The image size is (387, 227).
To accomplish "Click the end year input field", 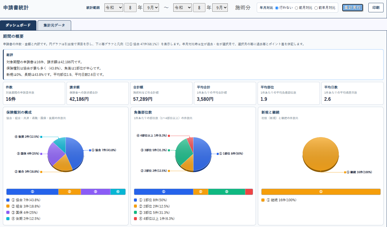I will (199, 8).
